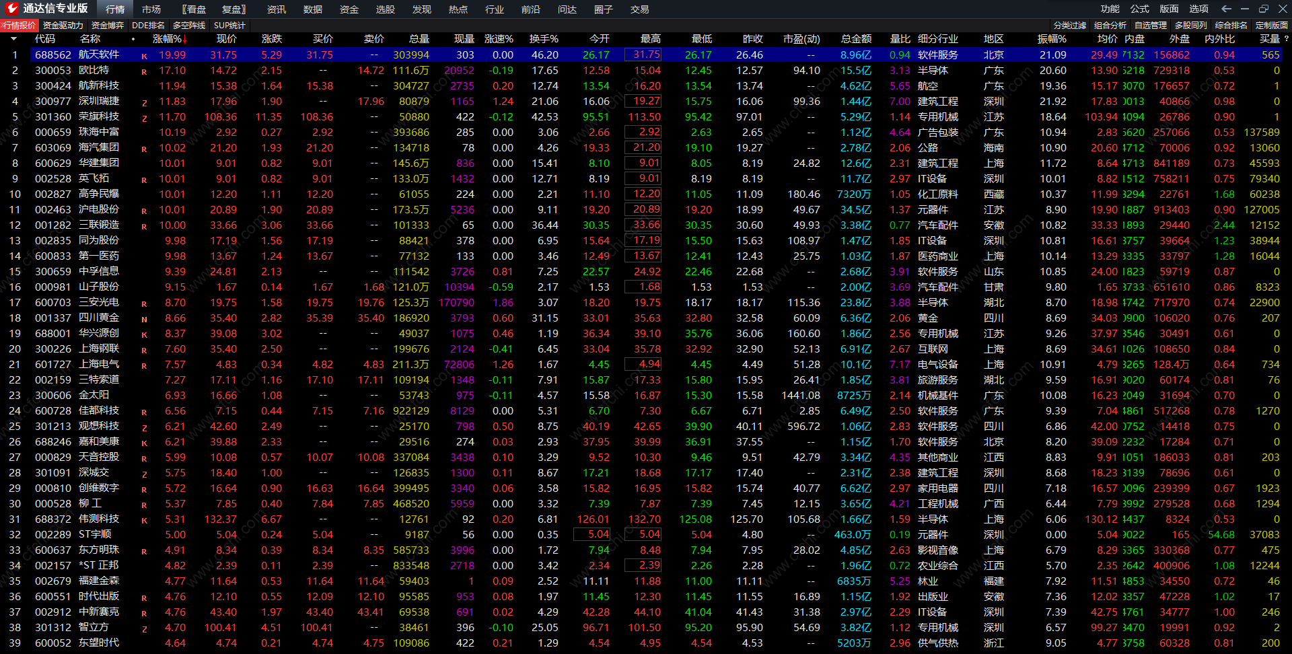Image resolution: width=1292 pixels, height=654 pixels.
Task: Open 自选管理
Action: [x=1151, y=26]
